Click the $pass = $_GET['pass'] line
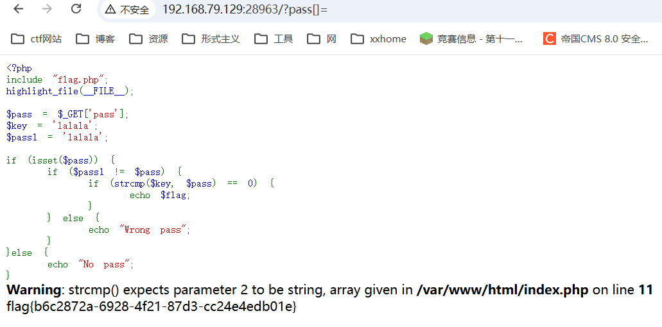Image resolution: width=662 pixels, height=327 pixels. tap(67, 114)
